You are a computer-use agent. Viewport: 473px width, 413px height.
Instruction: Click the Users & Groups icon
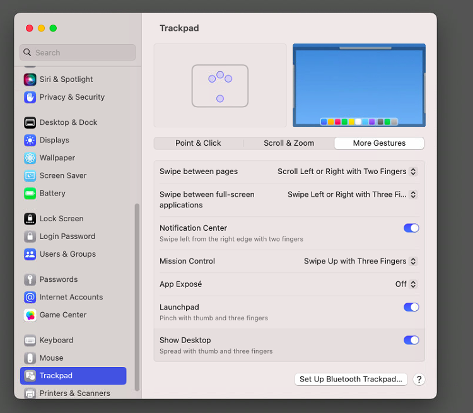pyautogui.click(x=30, y=254)
